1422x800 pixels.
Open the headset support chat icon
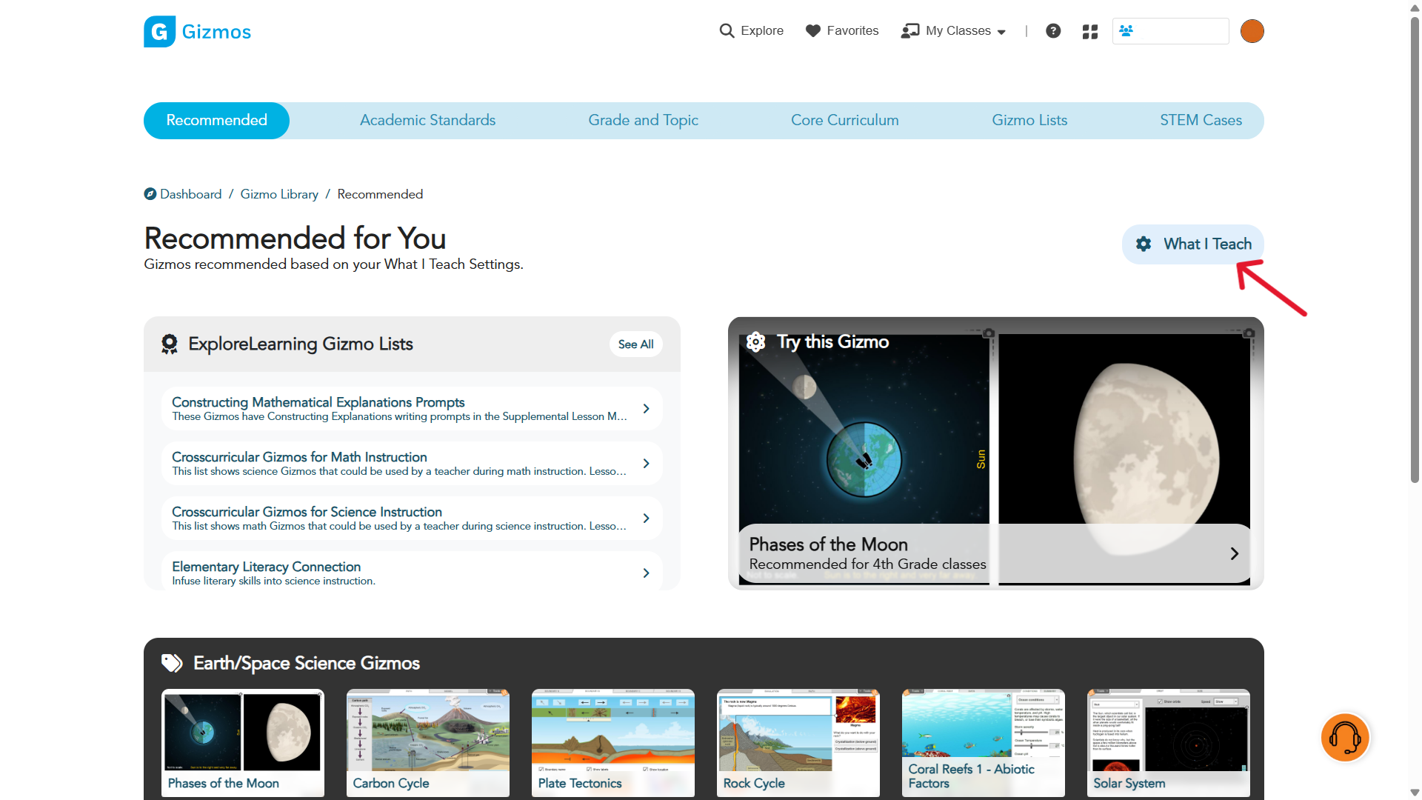(1344, 738)
